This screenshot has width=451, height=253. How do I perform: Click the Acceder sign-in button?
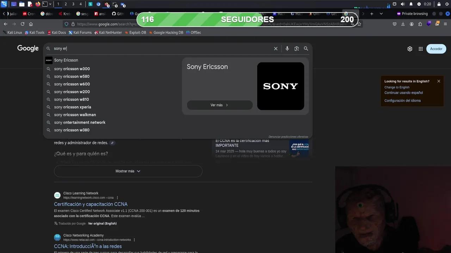pyautogui.click(x=436, y=49)
